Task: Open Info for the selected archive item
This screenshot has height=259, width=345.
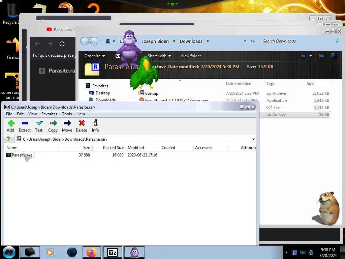Action: tap(95, 126)
